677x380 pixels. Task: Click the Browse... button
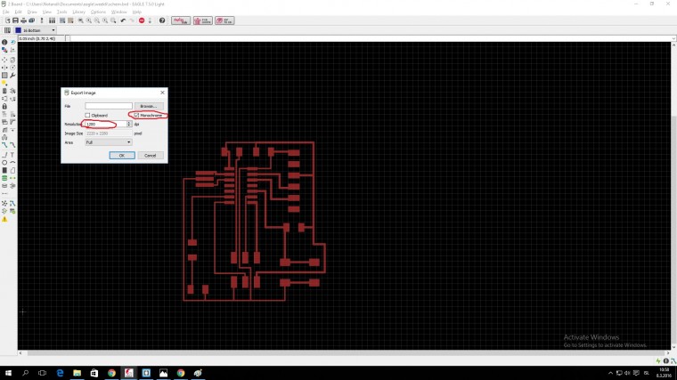(149, 106)
